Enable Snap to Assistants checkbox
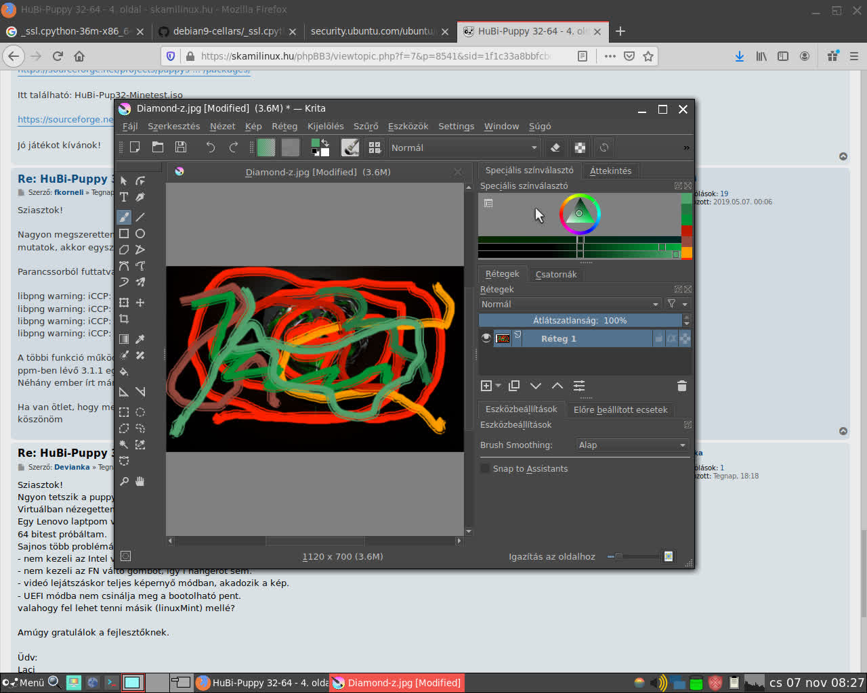867x693 pixels. coord(485,468)
